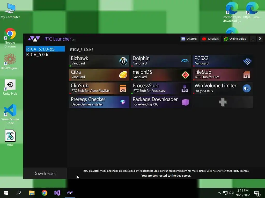
Task: Open Visual Studio from the taskbar
Action: [57, 193]
